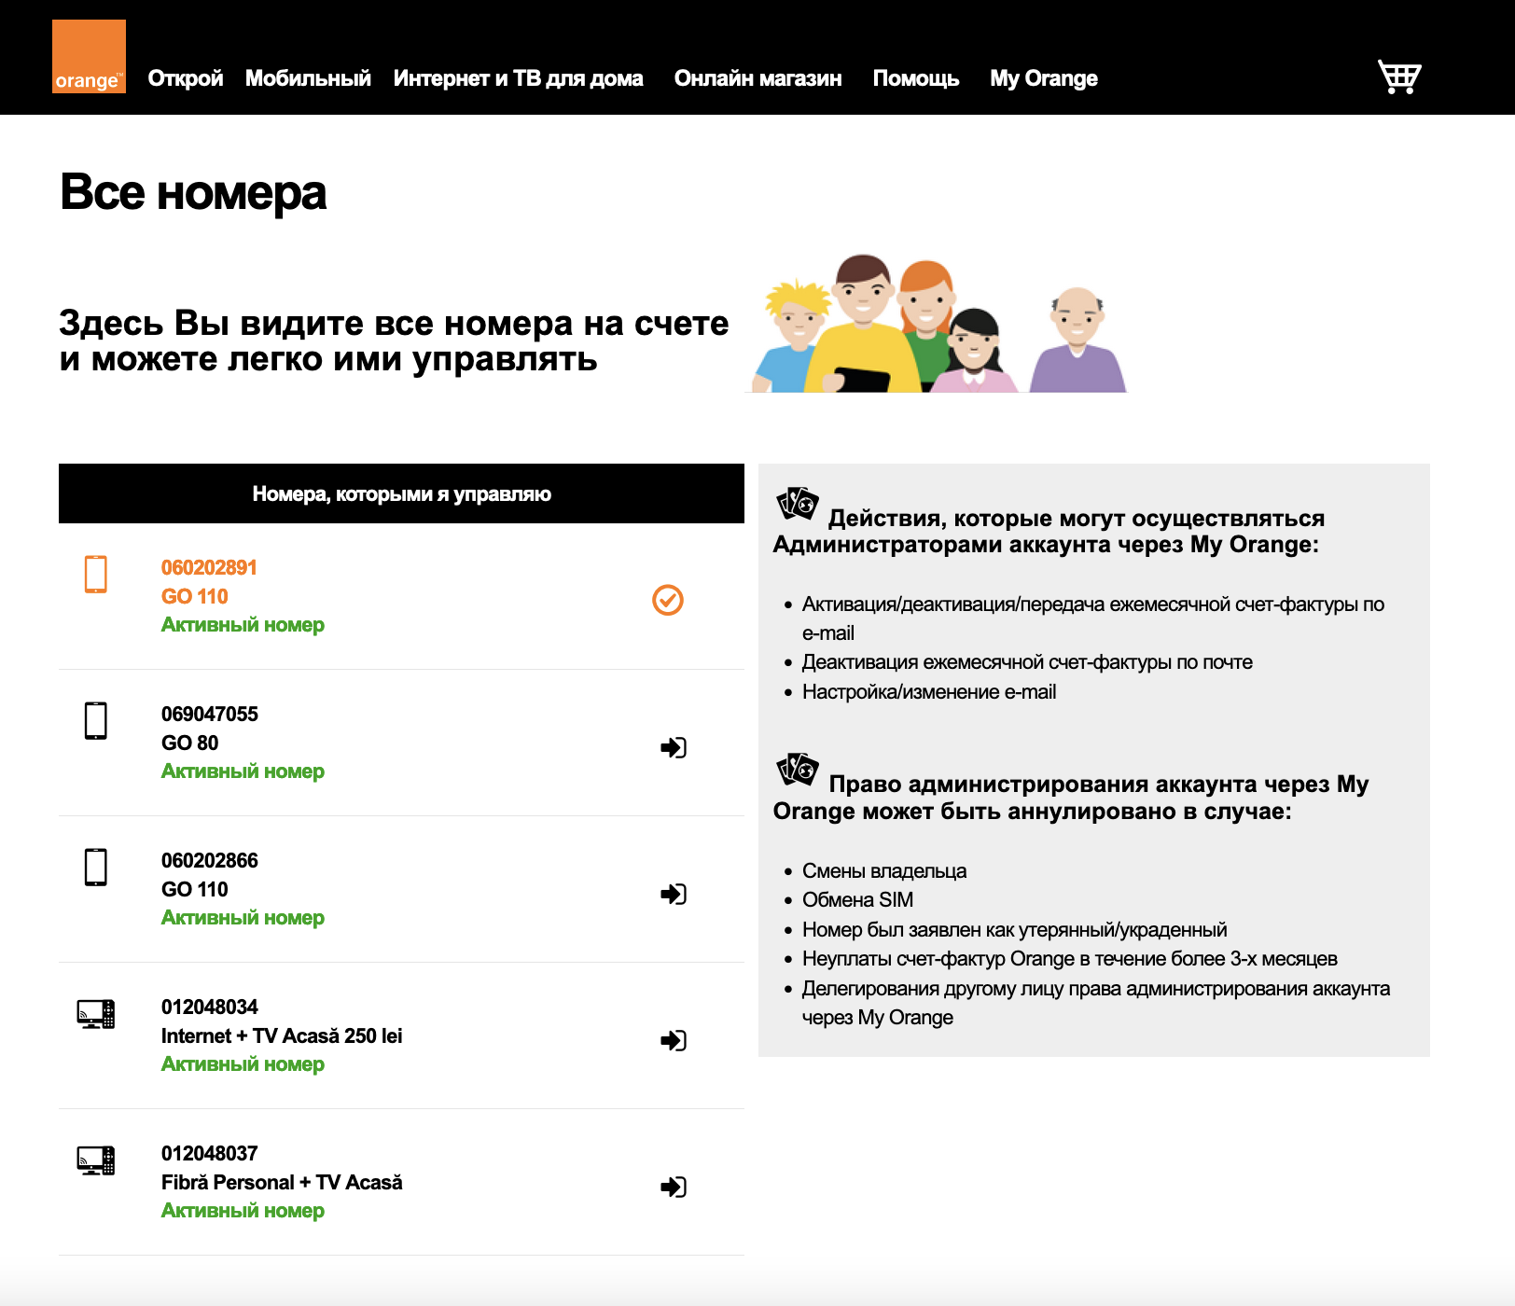Click the family illustration banner image

(938, 325)
